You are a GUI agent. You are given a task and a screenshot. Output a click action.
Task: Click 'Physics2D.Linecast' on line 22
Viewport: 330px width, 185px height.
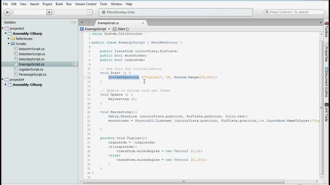point(153,121)
